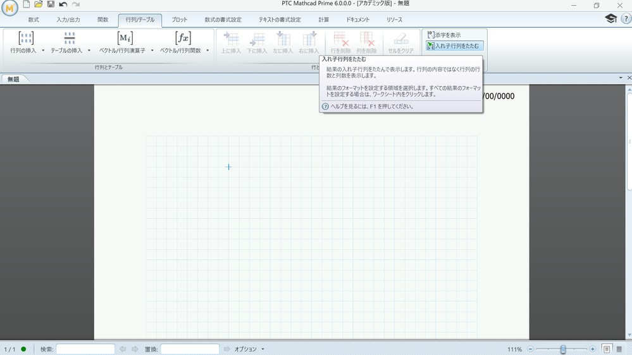Insert a row above with 上に挿入
This screenshot has width=632, height=355.
coord(231,43)
